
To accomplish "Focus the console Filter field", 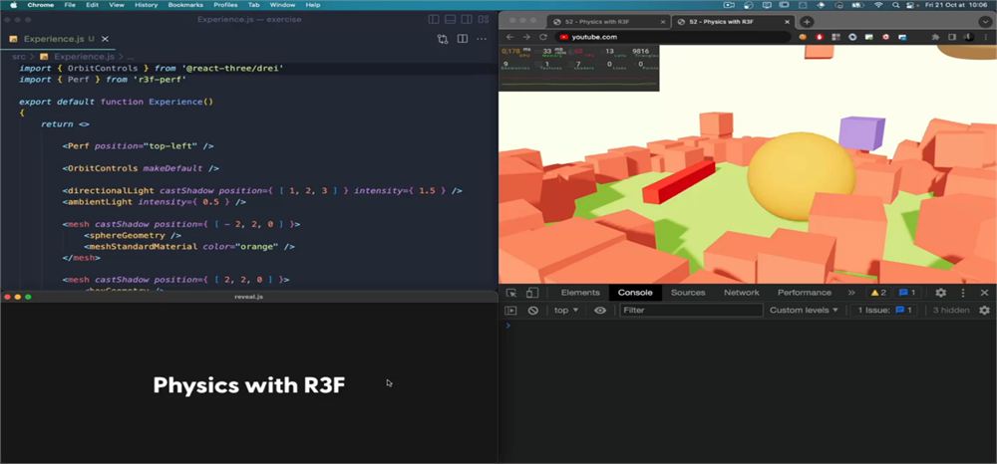I will click(x=691, y=311).
